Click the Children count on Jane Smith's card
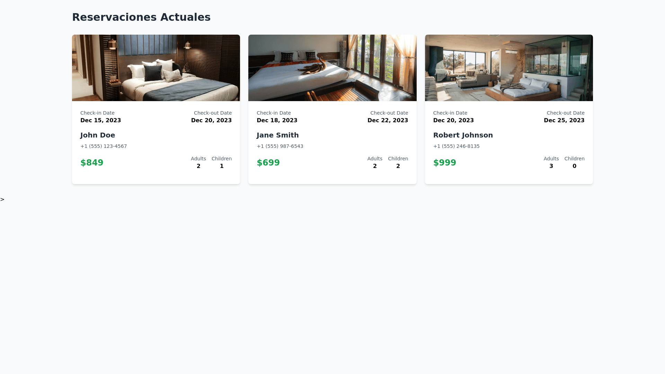The image size is (665, 374). 398,166
